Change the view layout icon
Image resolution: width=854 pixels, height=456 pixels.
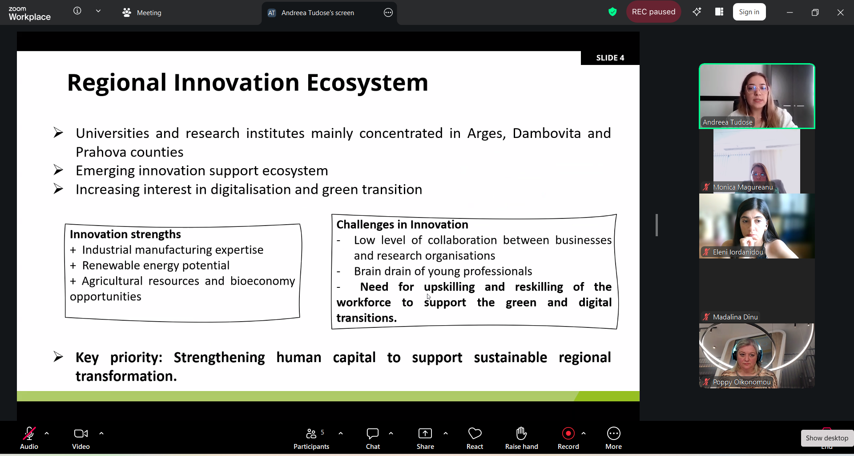coord(719,12)
